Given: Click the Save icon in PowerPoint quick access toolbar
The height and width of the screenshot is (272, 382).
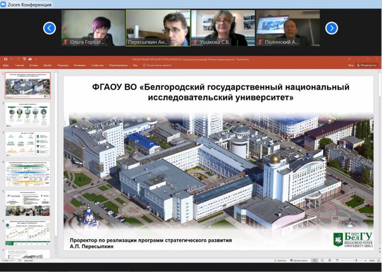Looking at the screenshot, I should [x=6, y=59].
